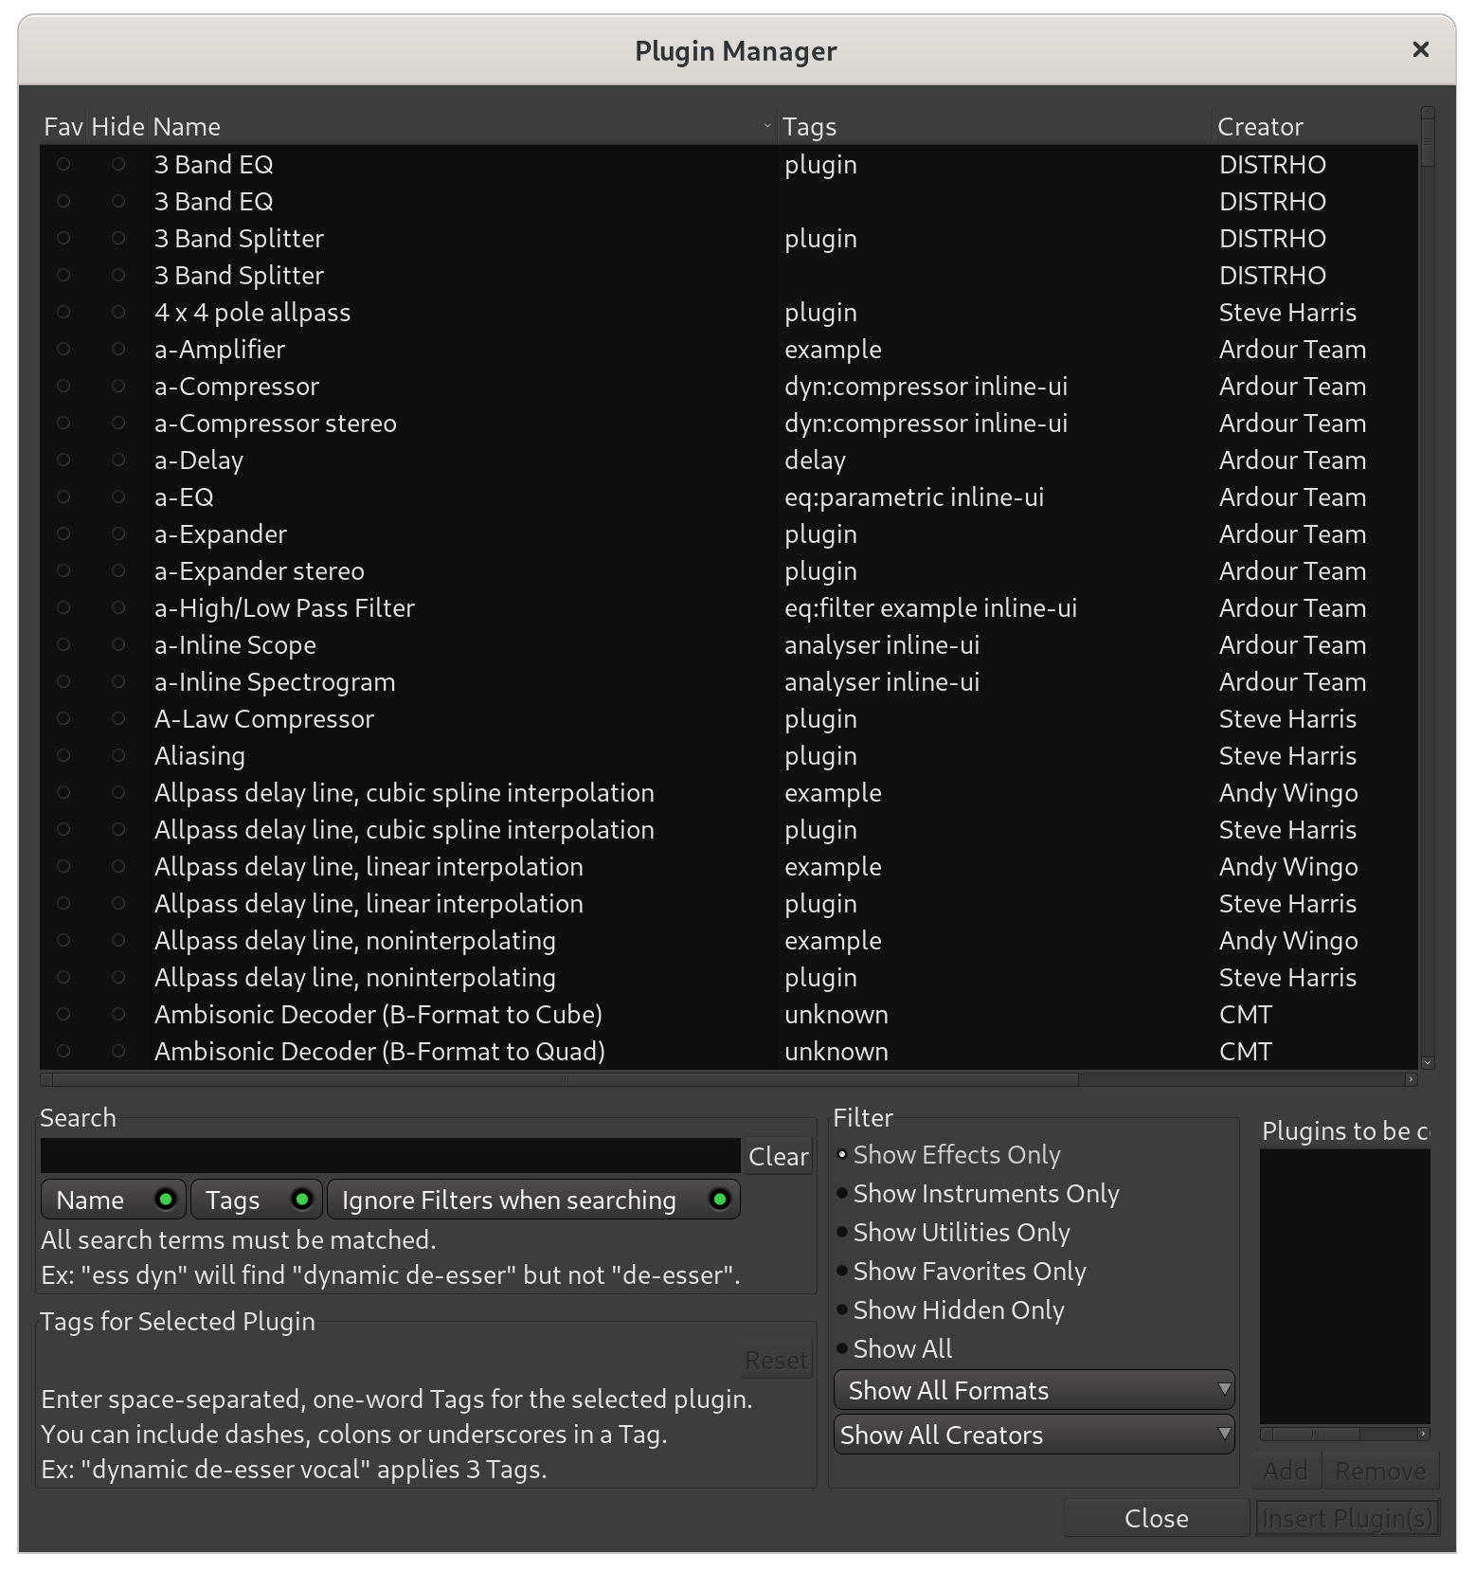This screenshot has height=1571, width=1475.
Task: Disable Ignore Filters when searching
Action: point(533,1201)
